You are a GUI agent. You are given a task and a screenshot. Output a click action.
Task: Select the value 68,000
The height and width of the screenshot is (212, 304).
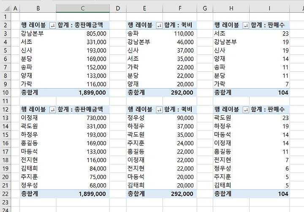coord(83,185)
